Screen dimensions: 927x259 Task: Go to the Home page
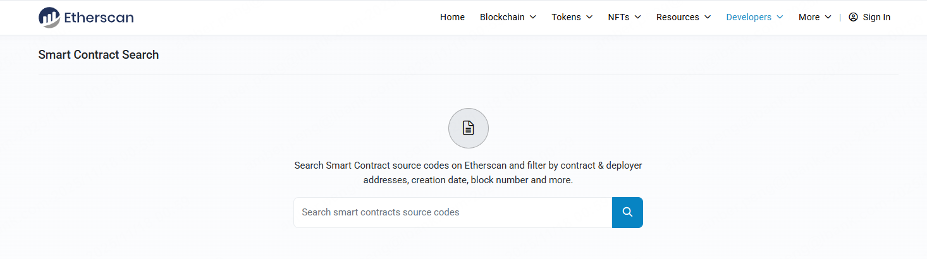coord(452,17)
